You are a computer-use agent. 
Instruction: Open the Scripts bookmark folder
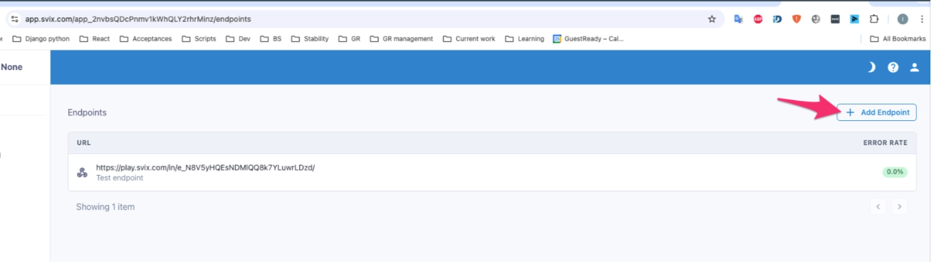199,39
